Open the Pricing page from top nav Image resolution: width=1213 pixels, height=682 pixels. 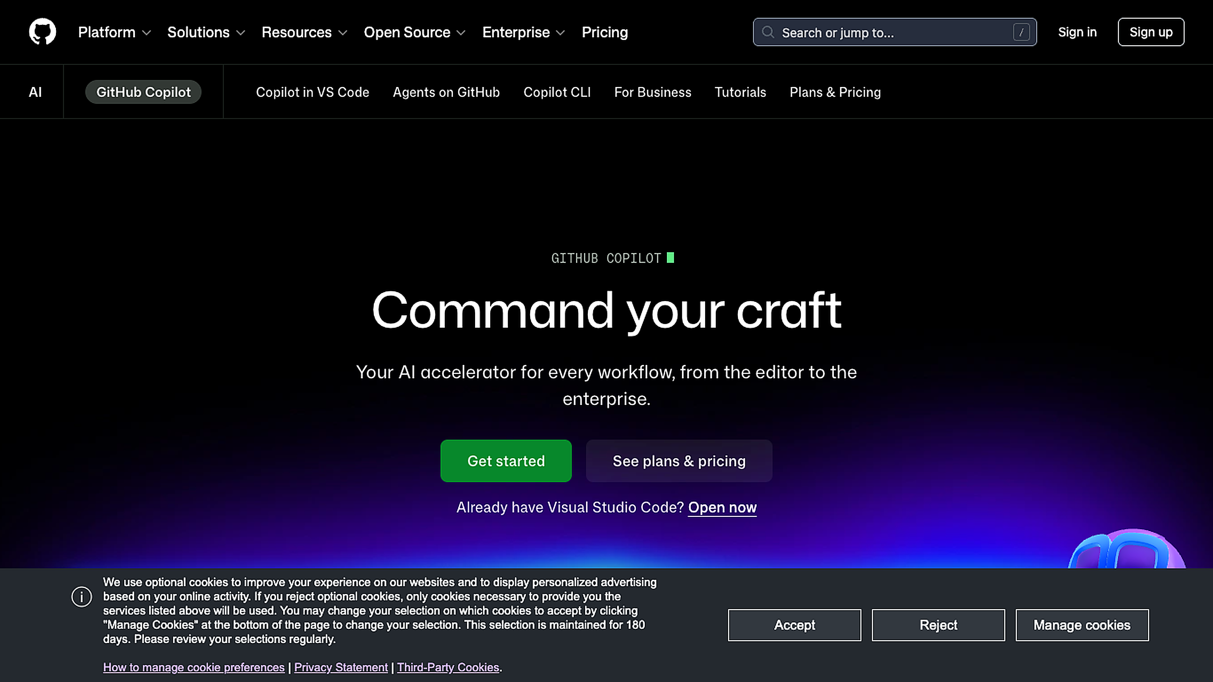click(605, 32)
